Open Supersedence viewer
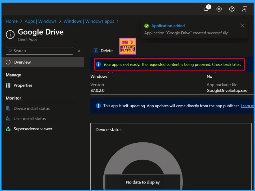 tap(33, 129)
